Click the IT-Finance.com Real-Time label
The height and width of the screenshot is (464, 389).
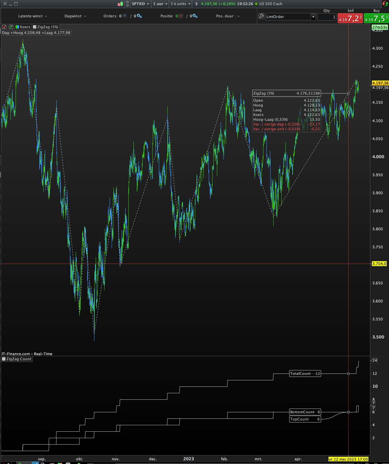pyautogui.click(x=27, y=354)
